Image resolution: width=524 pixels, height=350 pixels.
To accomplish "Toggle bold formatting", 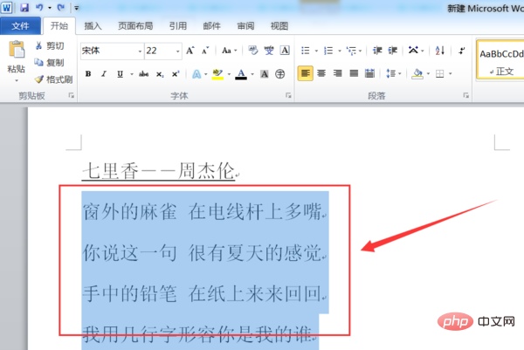I will pyautogui.click(x=88, y=73).
